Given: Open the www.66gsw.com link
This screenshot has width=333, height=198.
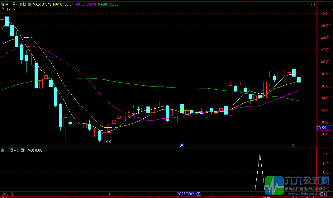Looking at the screenshot, I should point(304,194).
